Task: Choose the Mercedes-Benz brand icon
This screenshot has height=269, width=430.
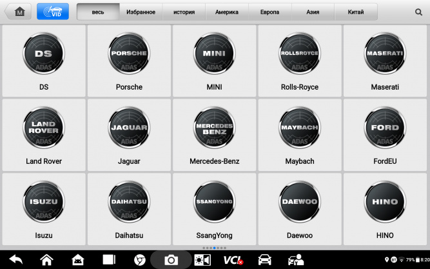Action: click(214, 128)
